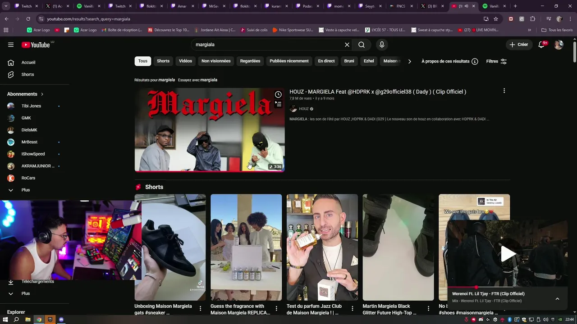Start voice search with microphone
577x324 pixels.
382,45
